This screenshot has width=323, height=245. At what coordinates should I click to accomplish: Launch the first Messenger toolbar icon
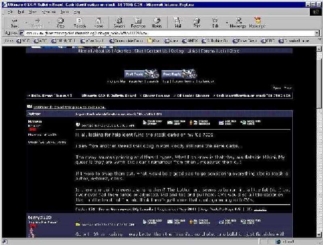pos(238,23)
